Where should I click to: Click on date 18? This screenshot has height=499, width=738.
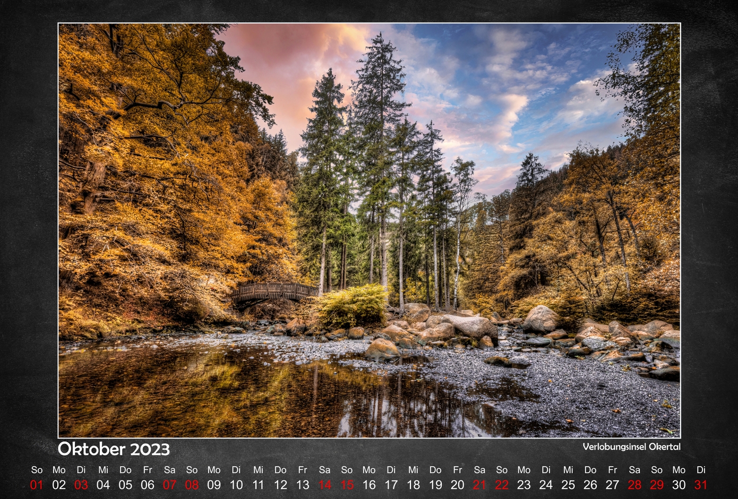[414, 485]
